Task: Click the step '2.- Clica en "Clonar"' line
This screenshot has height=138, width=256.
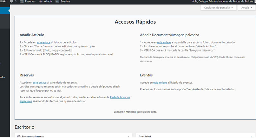Action: pos(58,46)
